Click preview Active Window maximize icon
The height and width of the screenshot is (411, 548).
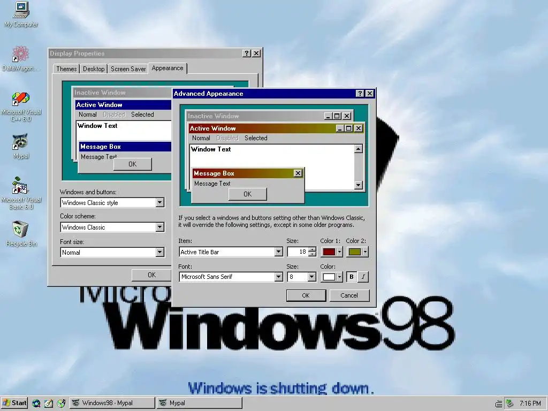pyautogui.click(x=348, y=128)
